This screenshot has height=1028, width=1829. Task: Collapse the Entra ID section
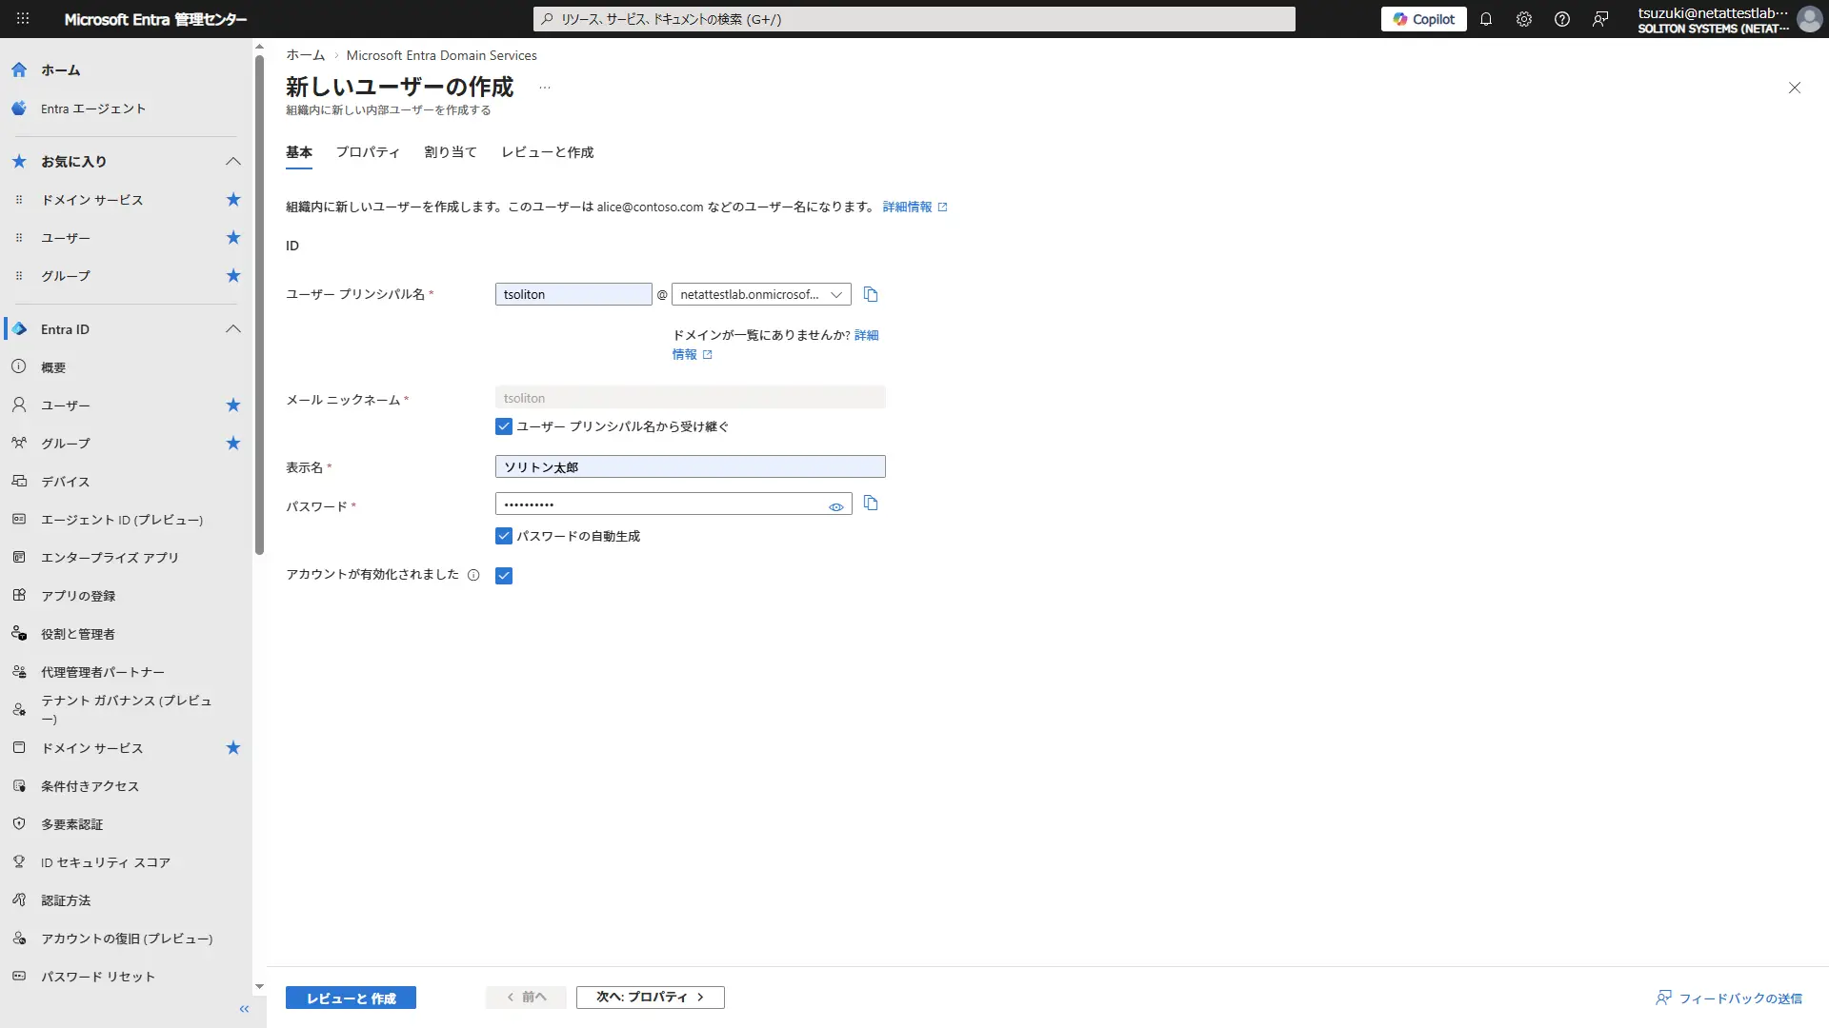[x=233, y=328]
